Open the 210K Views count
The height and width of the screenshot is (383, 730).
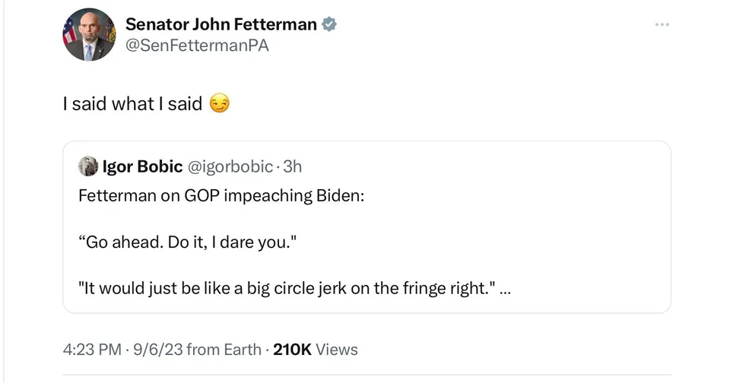pyautogui.click(x=315, y=350)
